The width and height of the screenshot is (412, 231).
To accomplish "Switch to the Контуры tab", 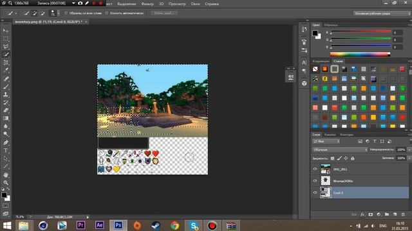I will [x=346, y=135].
